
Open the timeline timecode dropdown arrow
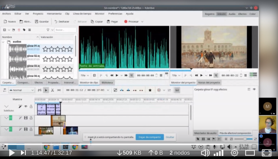pyautogui.click(x=108, y=90)
